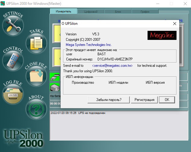Click the Производство label
191x152 pixels.
point(83,82)
